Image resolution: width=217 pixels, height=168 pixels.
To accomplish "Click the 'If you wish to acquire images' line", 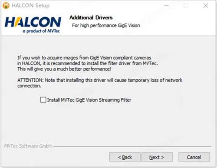I will [x=84, y=58].
